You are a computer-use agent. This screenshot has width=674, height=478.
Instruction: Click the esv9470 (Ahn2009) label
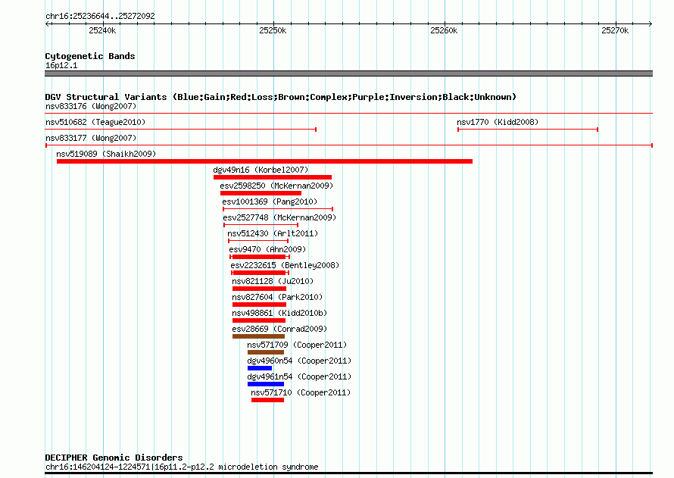[x=268, y=249]
